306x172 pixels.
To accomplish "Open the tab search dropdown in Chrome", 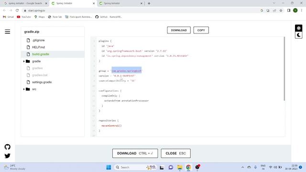I will (274, 3).
